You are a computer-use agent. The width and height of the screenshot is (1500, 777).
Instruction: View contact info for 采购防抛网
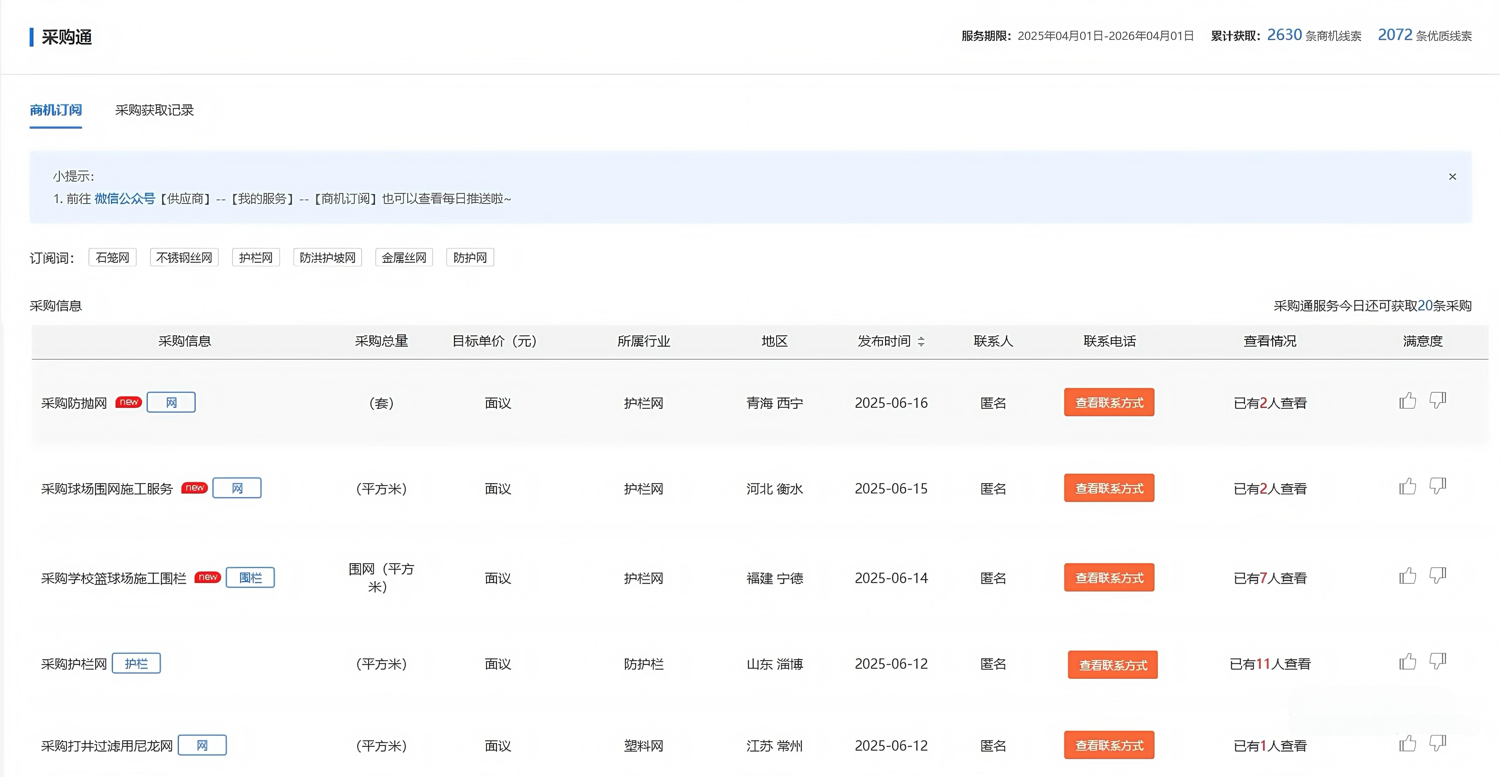(x=1109, y=403)
